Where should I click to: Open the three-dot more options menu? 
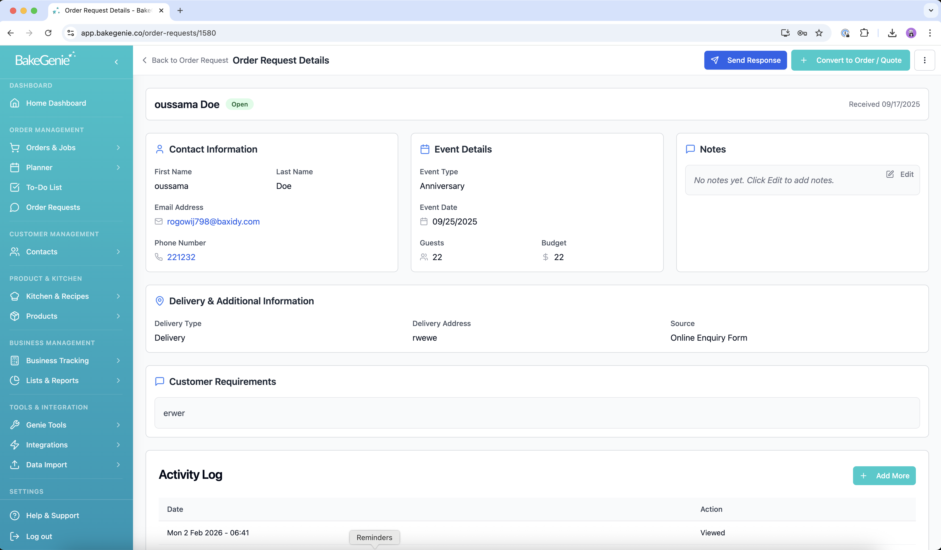click(924, 60)
